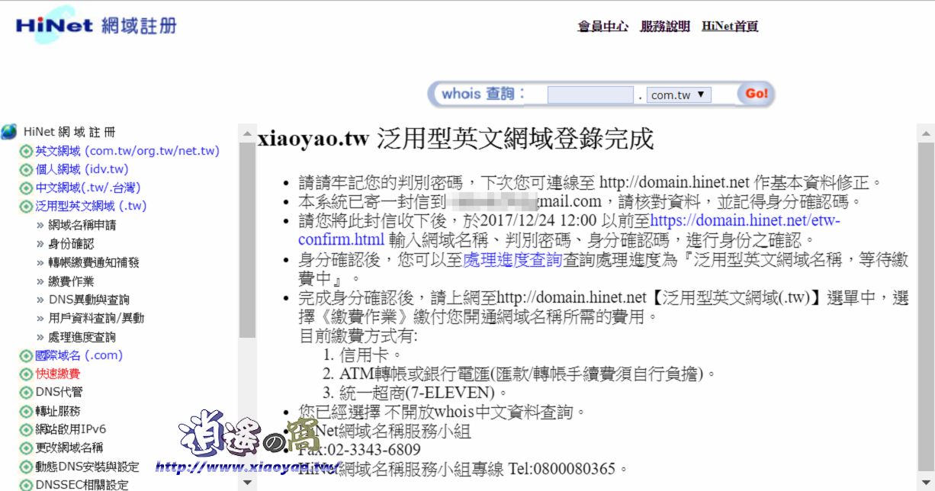This screenshot has width=935, height=491.
Task: Collapse 泛用型英文網域 via its green icon
Action: pyautogui.click(x=26, y=206)
